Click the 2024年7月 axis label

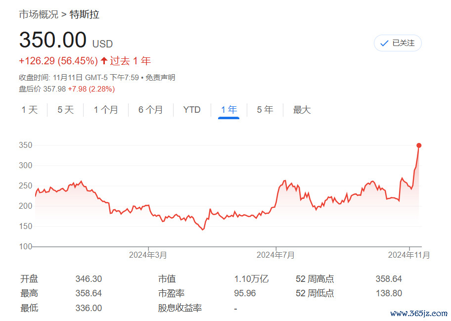(275, 255)
